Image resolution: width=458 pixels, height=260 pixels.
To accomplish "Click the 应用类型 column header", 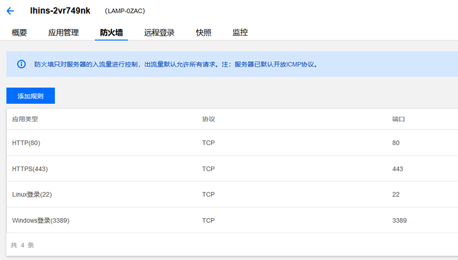I will [25, 119].
